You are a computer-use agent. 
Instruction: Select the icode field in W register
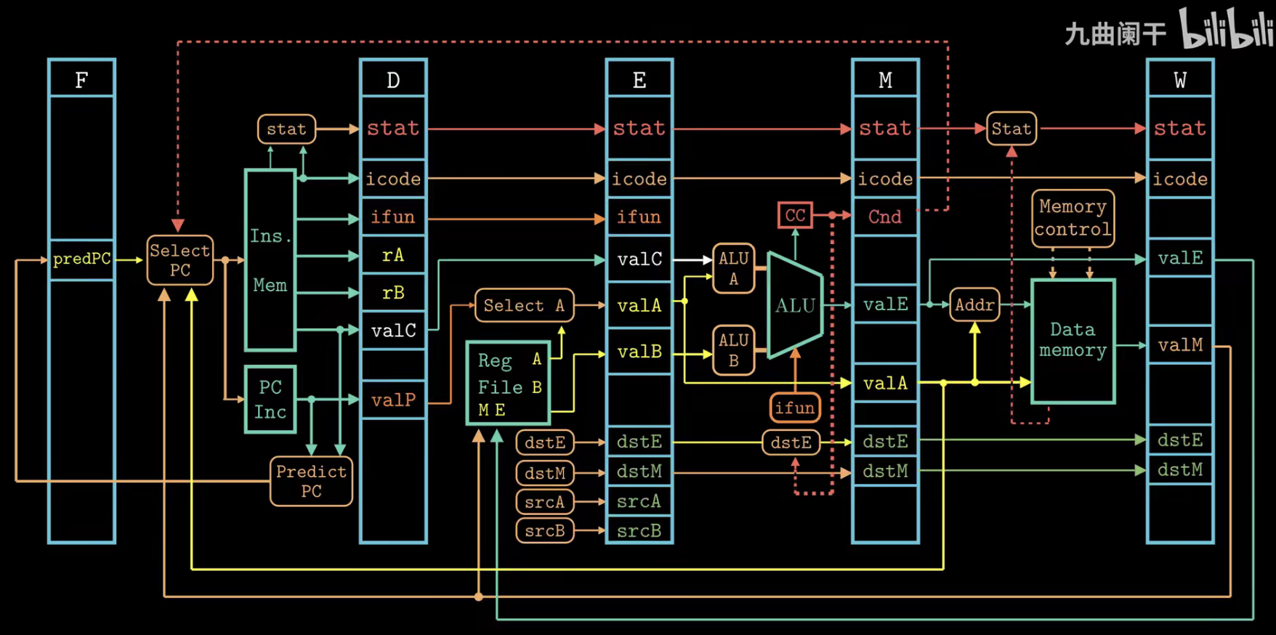click(x=1181, y=179)
